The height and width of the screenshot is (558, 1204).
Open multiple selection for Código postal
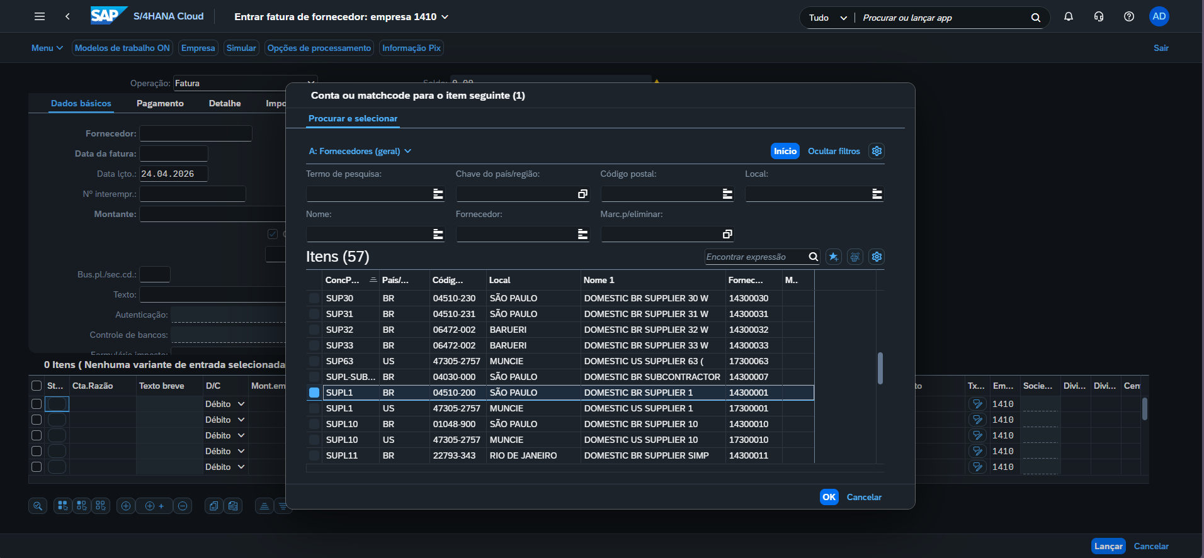[x=727, y=194]
